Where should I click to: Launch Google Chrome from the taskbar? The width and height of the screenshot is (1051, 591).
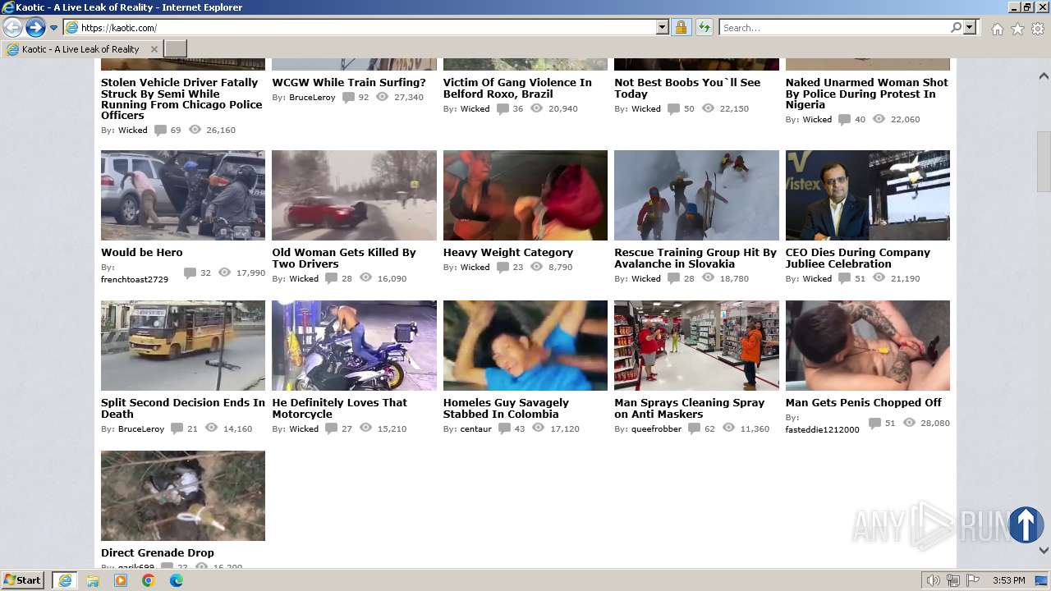point(148,580)
